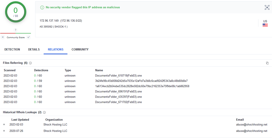Image resolution: width=272 pixels, height=138 pixels.
Task: Open file DocumentsFolder_696191(Feb03).one
Action: [x=119, y=91]
